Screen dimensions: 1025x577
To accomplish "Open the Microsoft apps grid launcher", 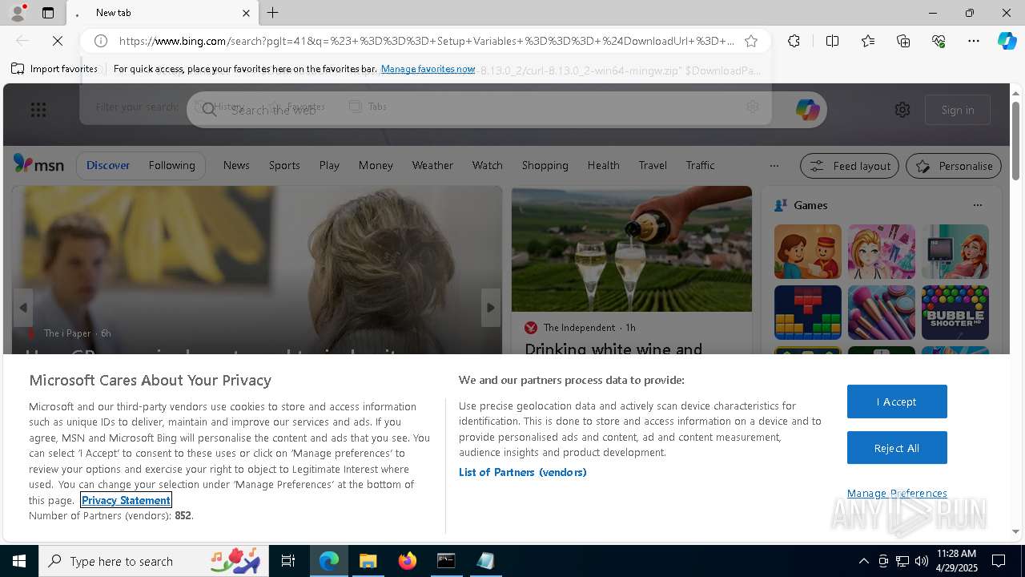I will coord(38,110).
